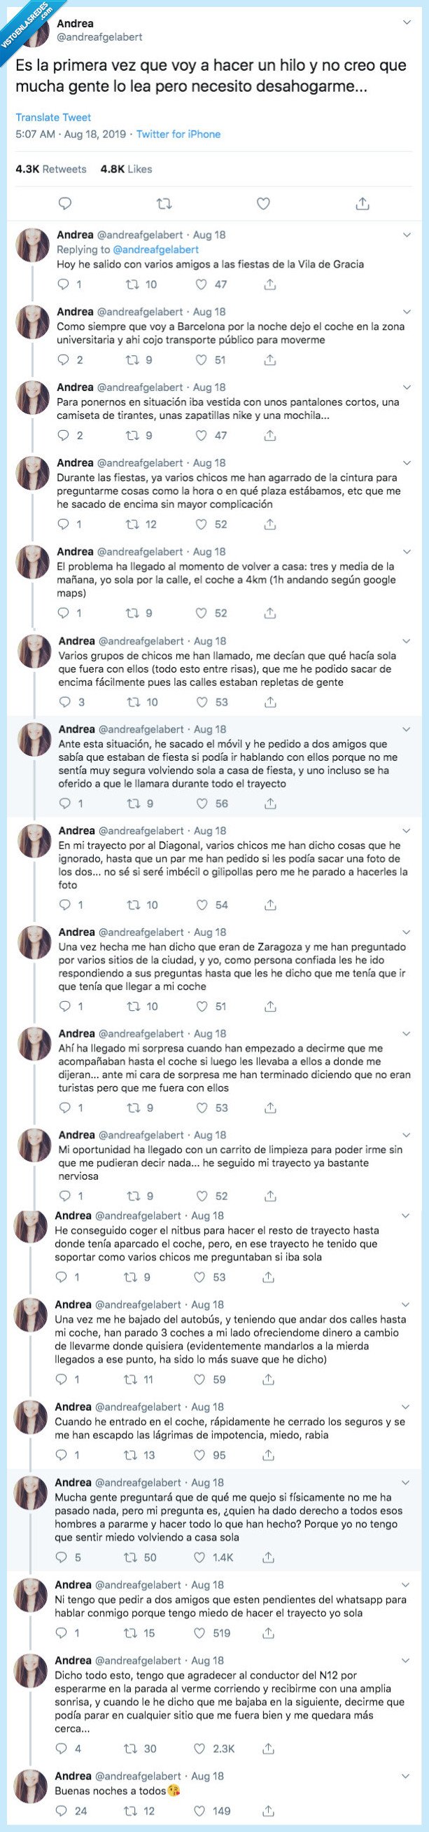Viewport: 429px width, 1832px height.
Task: Open the main tweet's options chevron
Action: pyautogui.click(x=407, y=22)
